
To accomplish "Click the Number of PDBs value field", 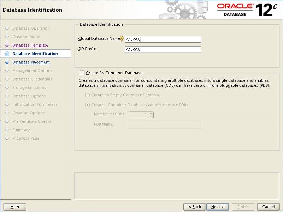I will pos(138,115).
